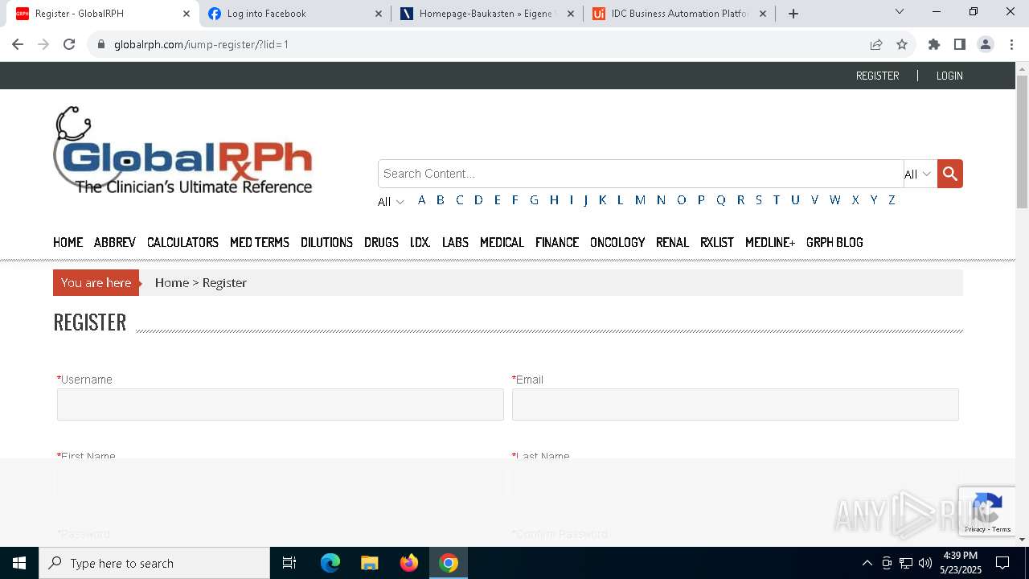Open a new tab with plus button
The image size is (1029, 579).
793,14
